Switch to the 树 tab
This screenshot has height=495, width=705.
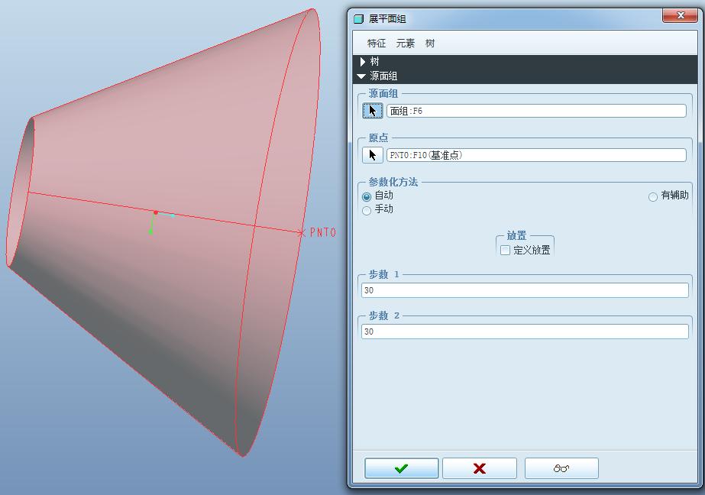428,44
